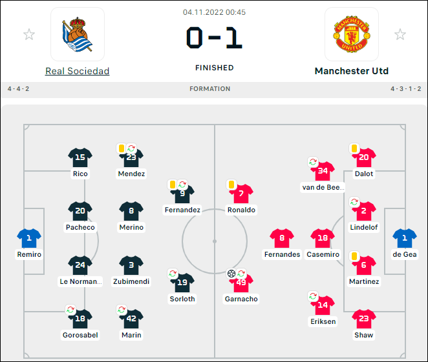The image size is (428, 362).
Task: Favorite Real Sociedad with the star toggle
Action: point(29,35)
